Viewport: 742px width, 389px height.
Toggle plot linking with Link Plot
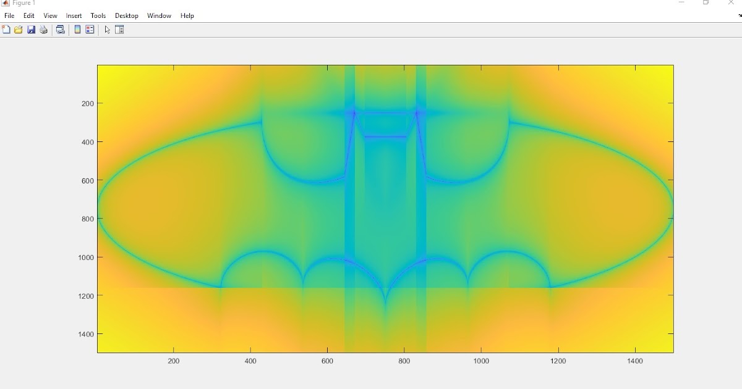(60, 29)
